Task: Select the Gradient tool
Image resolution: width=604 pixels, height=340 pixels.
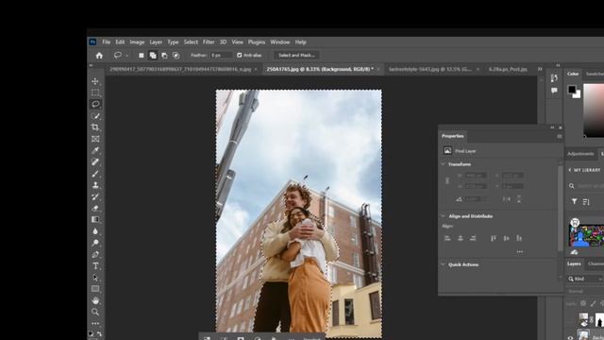Action: [95, 219]
